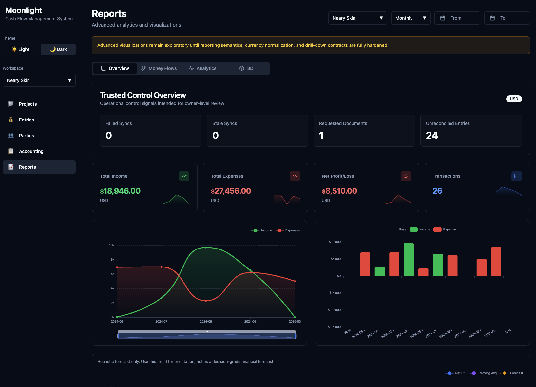Click the calendar icon in From field
This screenshot has height=387, width=536.
443,18
